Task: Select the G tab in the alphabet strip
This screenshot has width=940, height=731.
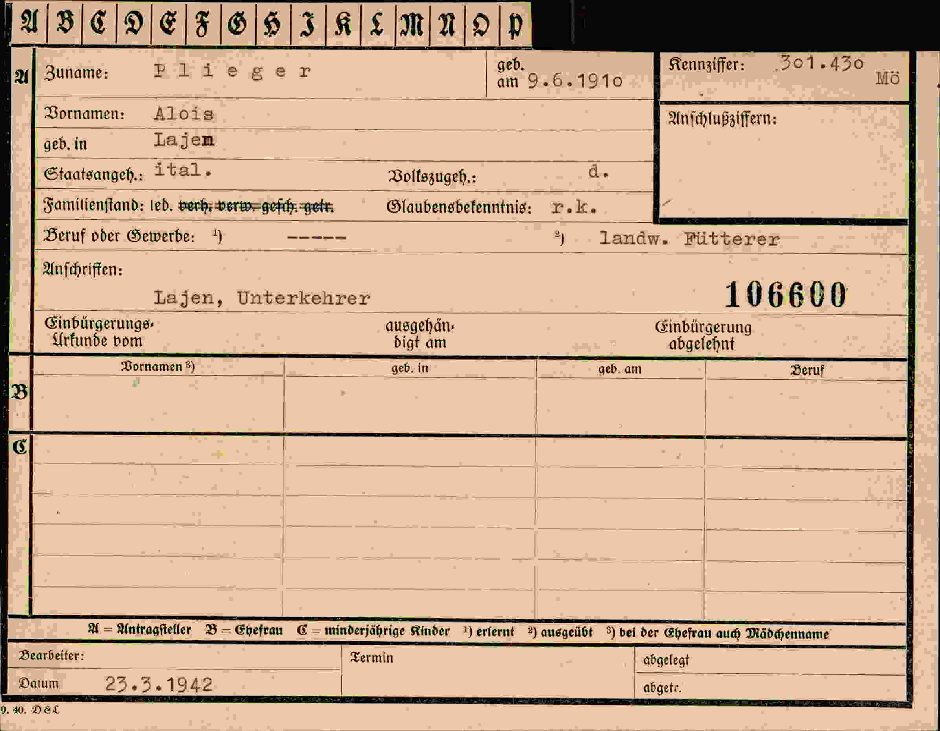Action: tap(238, 23)
